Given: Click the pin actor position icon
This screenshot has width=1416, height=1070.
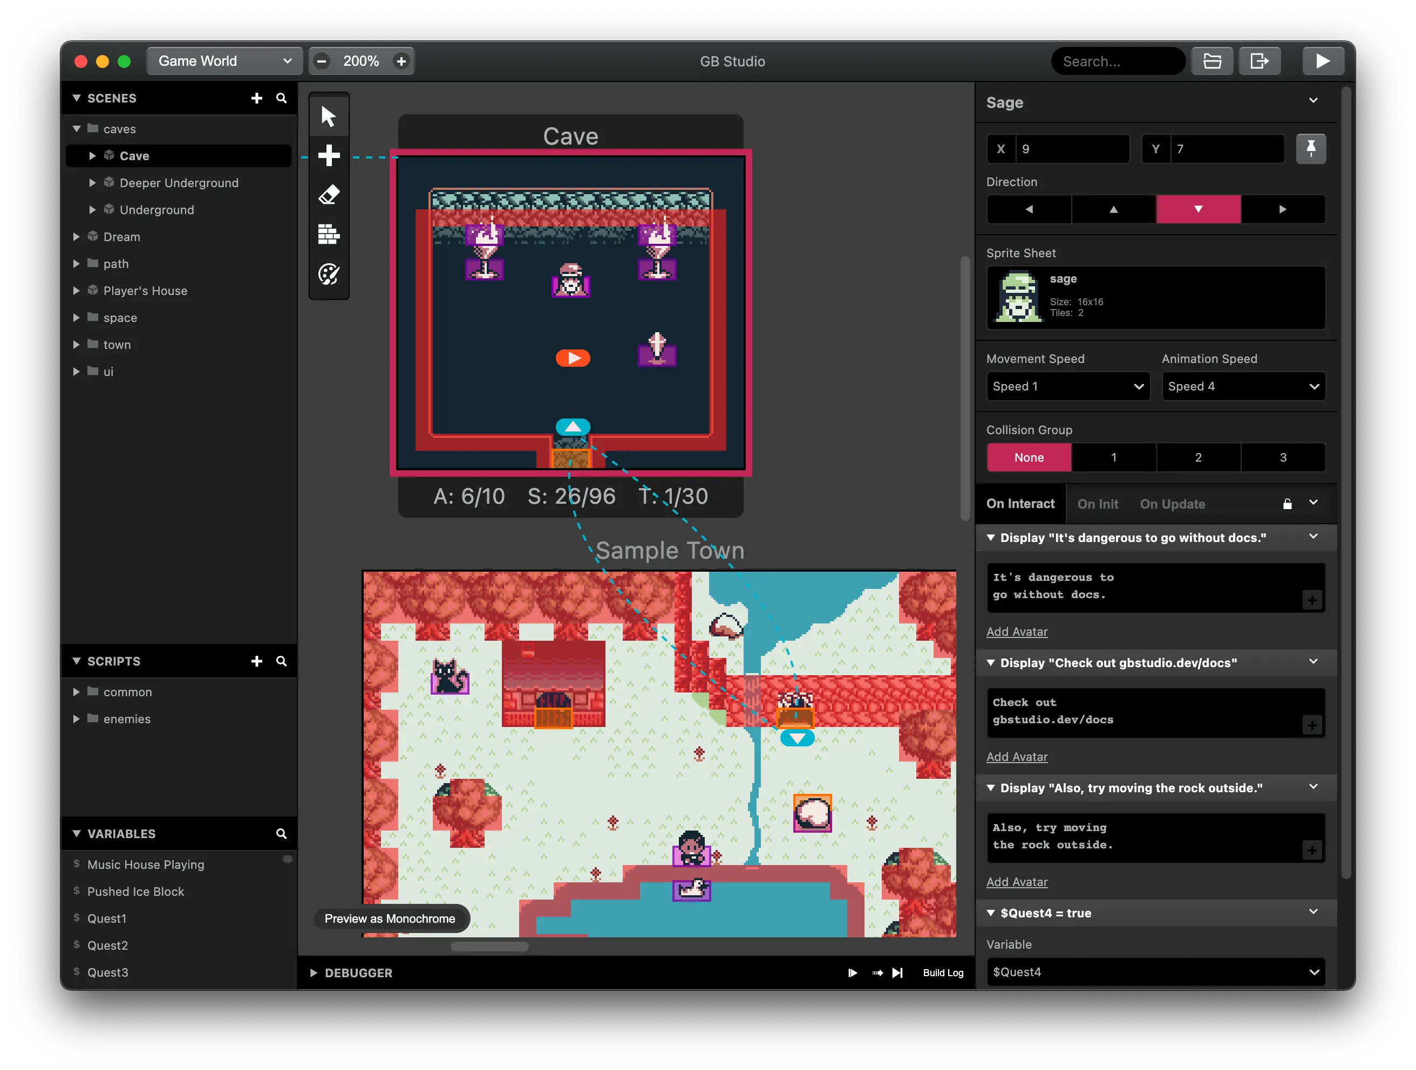Looking at the screenshot, I should [1310, 148].
